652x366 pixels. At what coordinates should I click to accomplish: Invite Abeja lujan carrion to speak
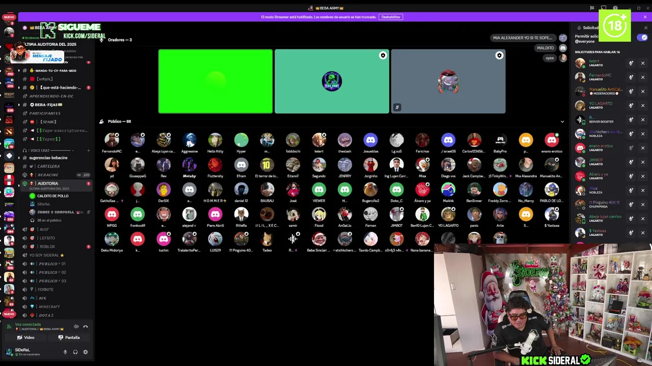pyautogui.click(x=631, y=219)
